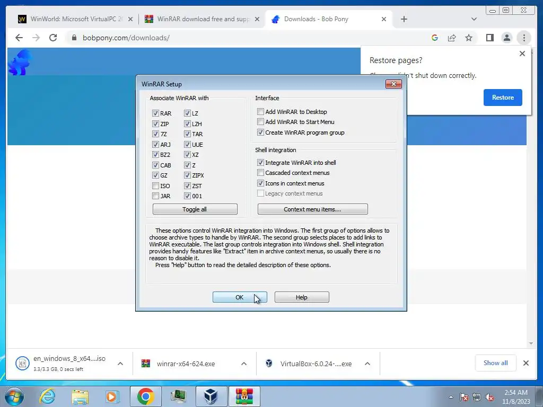
Task: Open the taskbar clock and date
Action: [516, 397]
